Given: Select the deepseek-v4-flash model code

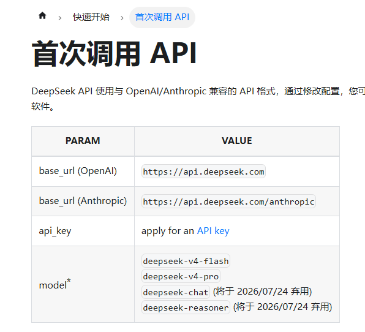Looking at the screenshot, I should (x=186, y=261).
